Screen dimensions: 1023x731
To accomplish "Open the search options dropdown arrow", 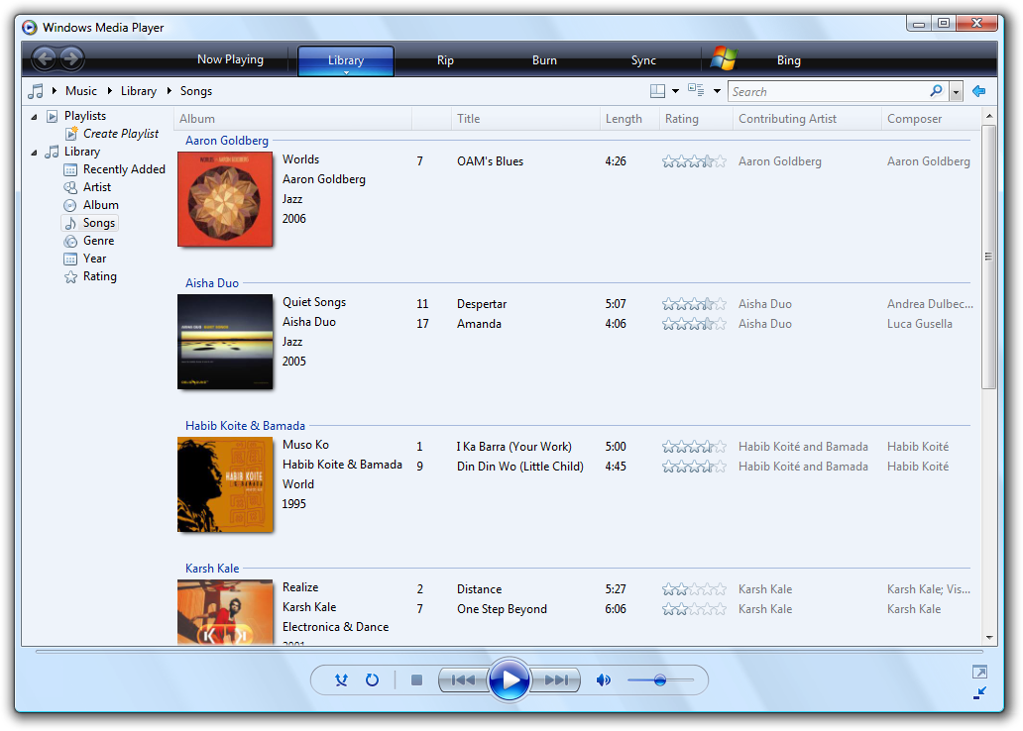I will (x=956, y=92).
